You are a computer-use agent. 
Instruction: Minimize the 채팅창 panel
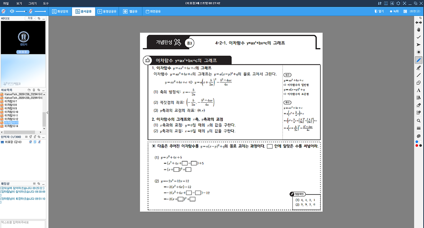pos(43,183)
